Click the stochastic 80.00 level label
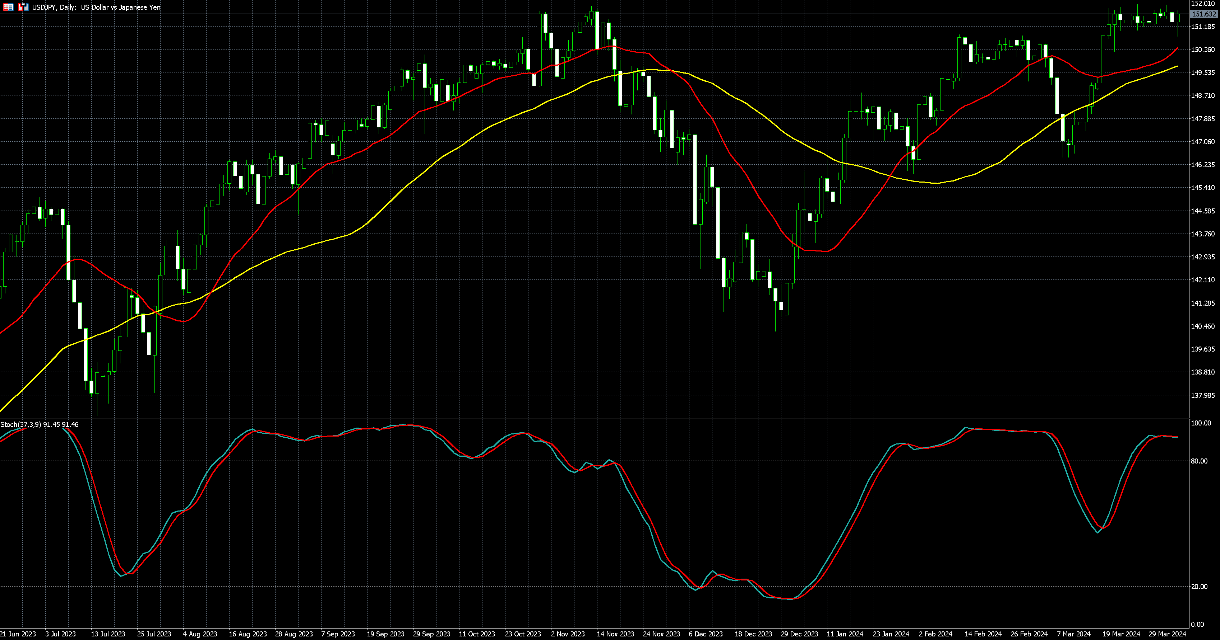Image resolution: width=1220 pixels, height=640 pixels. (1199, 461)
